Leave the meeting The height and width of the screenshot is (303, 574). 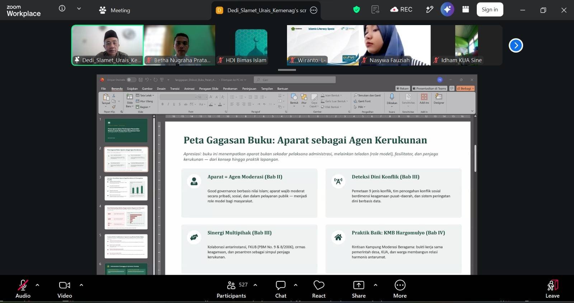pos(552,289)
